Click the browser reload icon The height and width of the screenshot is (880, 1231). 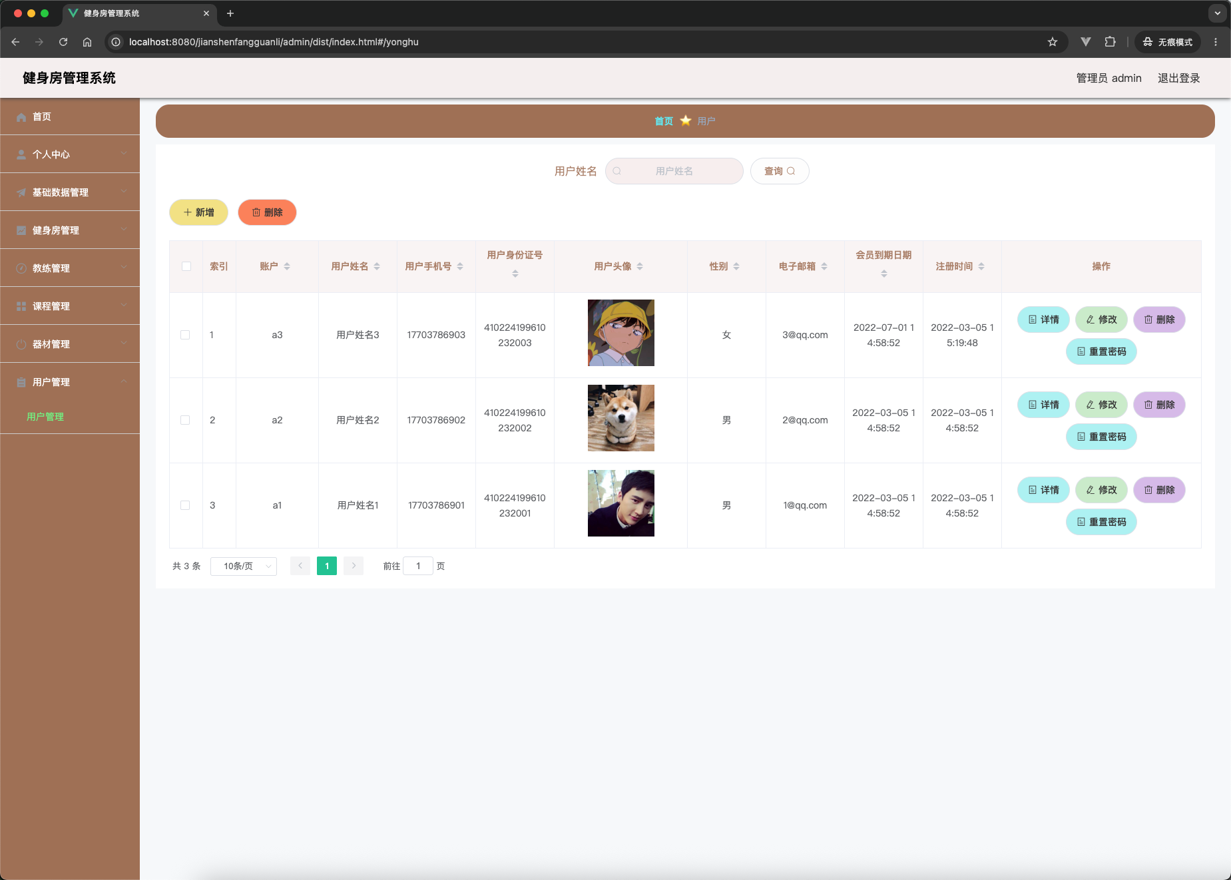pyautogui.click(x=63, y=42)
